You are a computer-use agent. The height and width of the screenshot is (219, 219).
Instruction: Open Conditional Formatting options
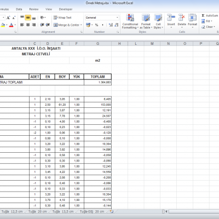130,21
